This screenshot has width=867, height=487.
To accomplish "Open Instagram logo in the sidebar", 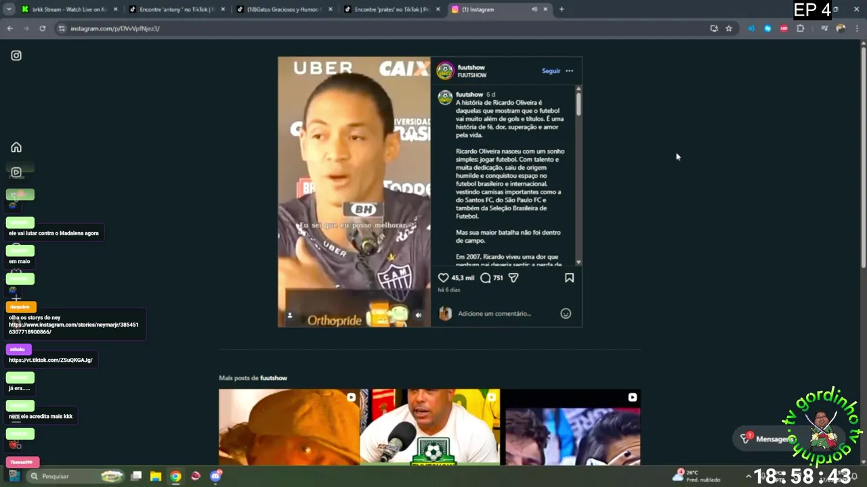I will coord(16,55).
